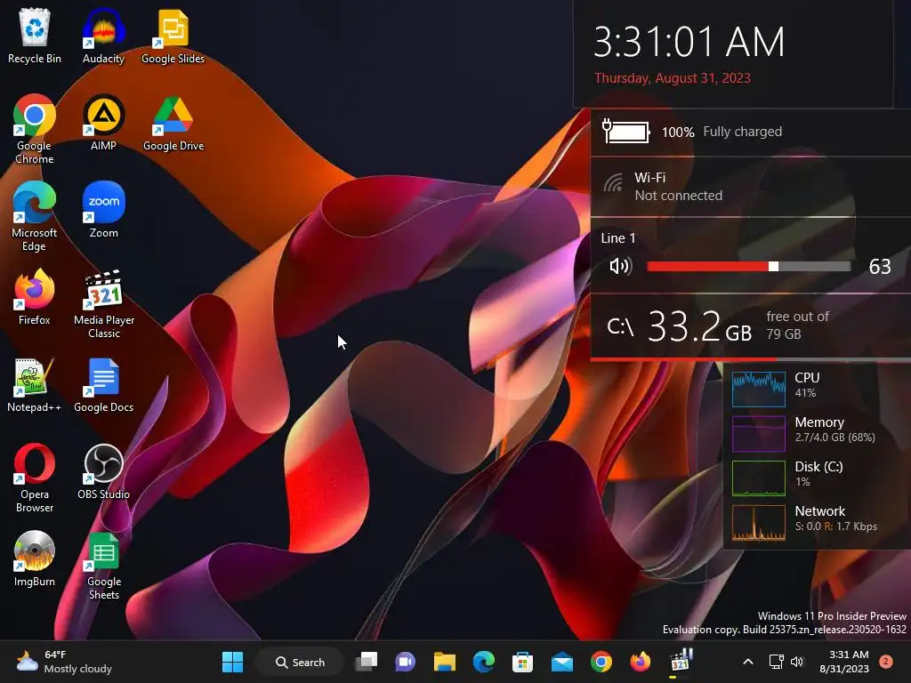The width and height of the screenshot is (911, 683).
Task: Click the Memory usage graph thumbnail
Action: click(x=759, y=434)
